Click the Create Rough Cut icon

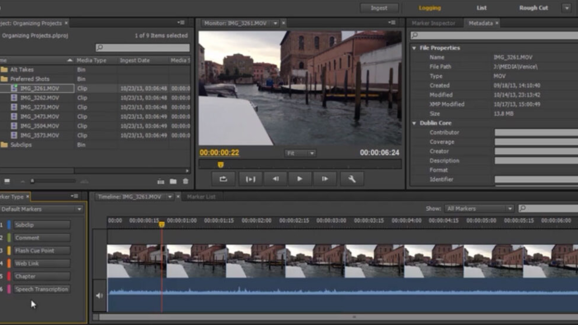tap(161, 181)
